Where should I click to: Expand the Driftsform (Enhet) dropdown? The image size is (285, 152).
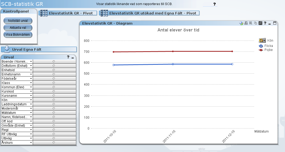31,66
